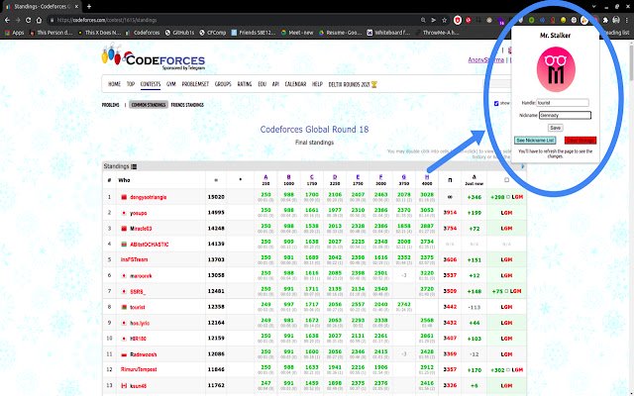The width and height of the screenshot is (634, 396).
Task: Open the AnonvSharma user link in page header
Action: 486,59
